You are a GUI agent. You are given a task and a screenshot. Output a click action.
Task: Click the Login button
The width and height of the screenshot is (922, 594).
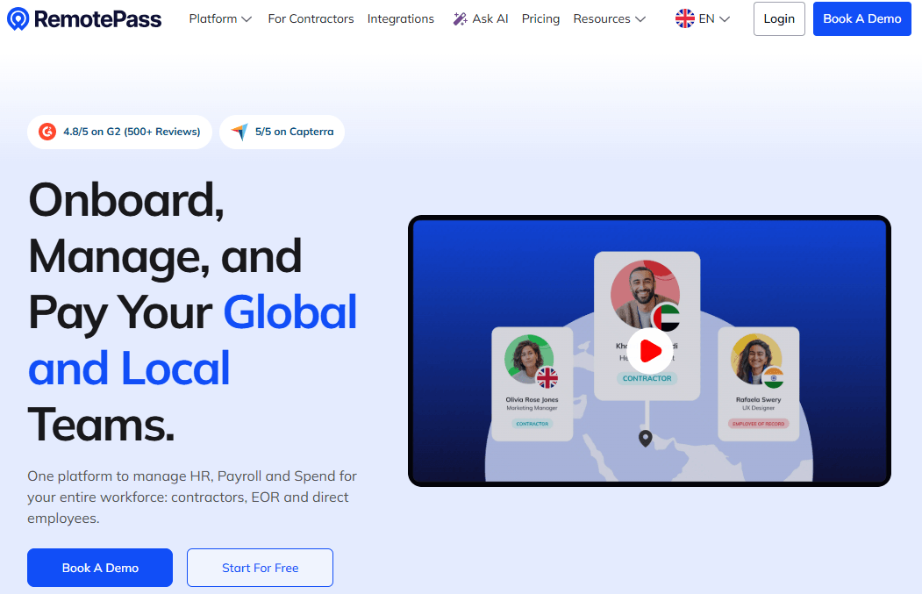pyautogui.click(x=779, y=18)
